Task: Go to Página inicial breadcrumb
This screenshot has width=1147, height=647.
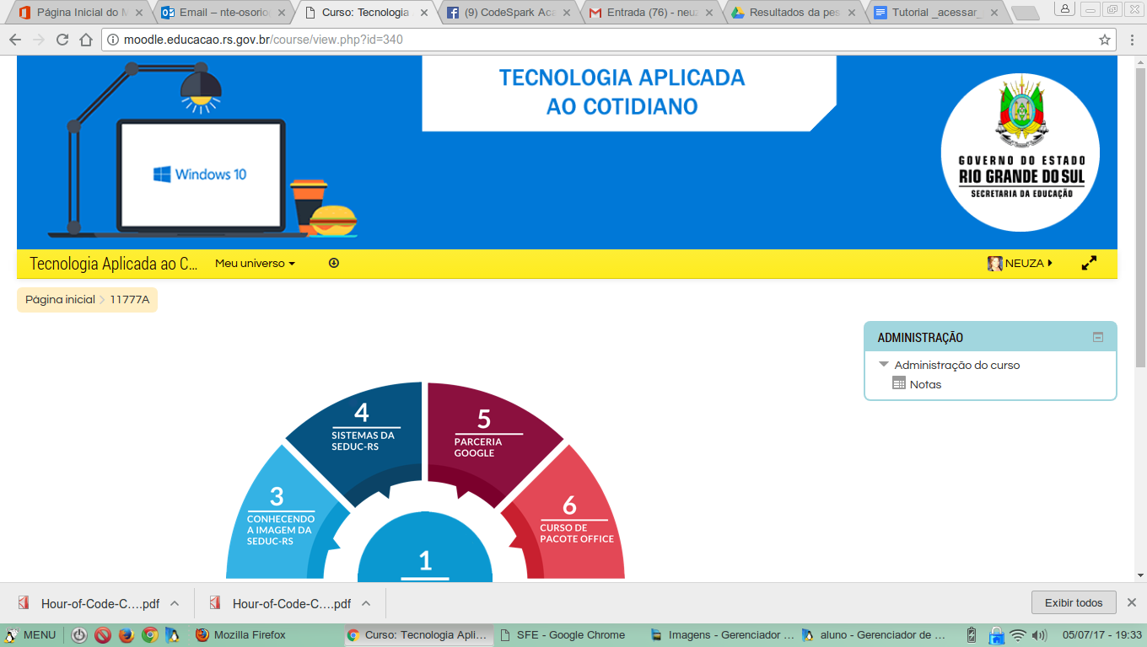Action: (60, 299)
